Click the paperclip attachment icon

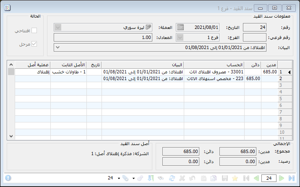coord(125,178)
